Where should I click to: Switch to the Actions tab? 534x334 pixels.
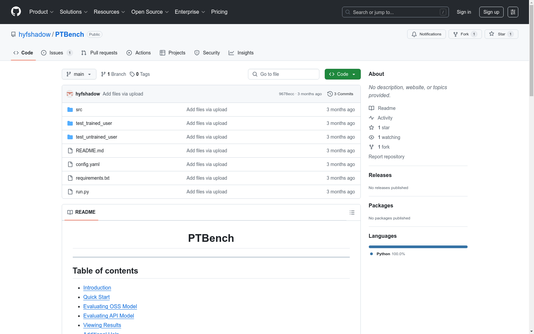[139, 53]
